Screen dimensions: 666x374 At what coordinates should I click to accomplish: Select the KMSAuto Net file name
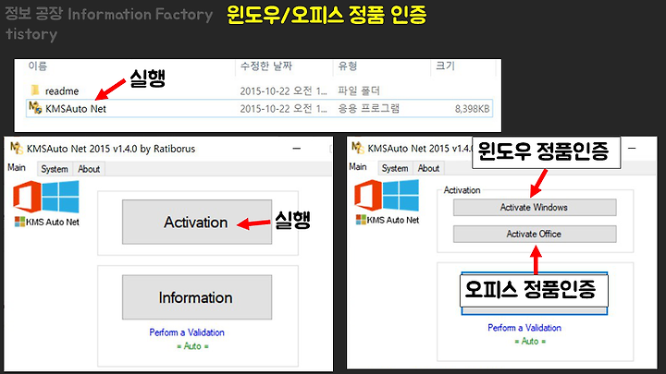76,109
